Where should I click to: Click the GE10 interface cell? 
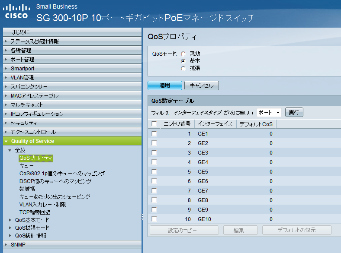pos(204,219)
